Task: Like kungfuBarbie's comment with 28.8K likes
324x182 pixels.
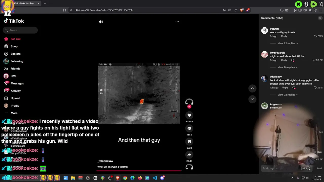Action: [x=314, y=60]
